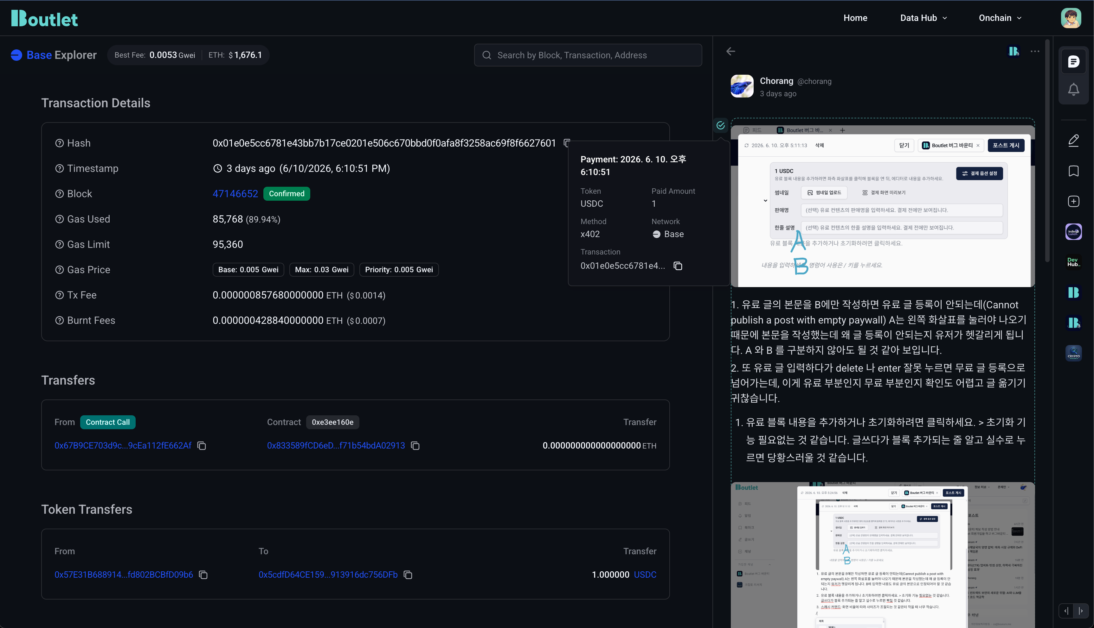Click the Hash help question icon
Screen dimensions: 1094x628
coord(60,143)
